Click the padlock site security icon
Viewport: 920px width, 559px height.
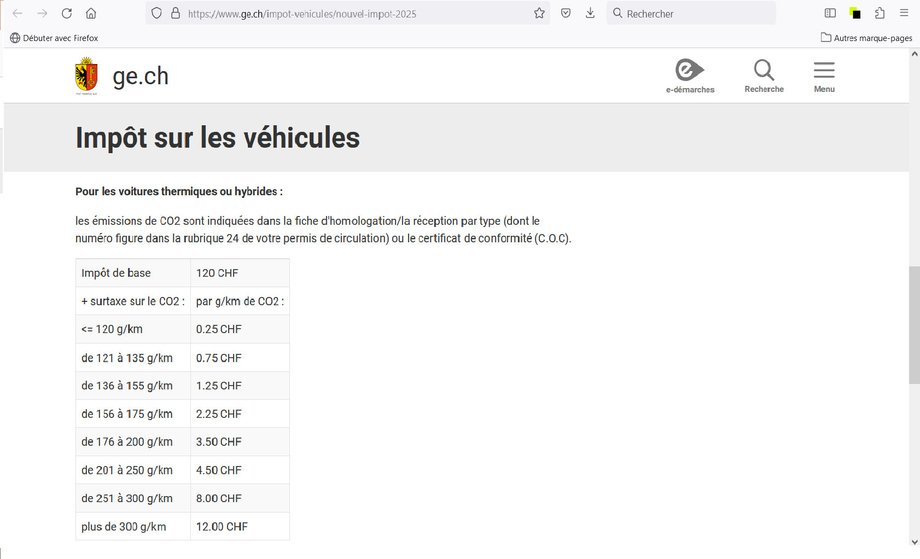pyautogui.click(x=176, y=14)
